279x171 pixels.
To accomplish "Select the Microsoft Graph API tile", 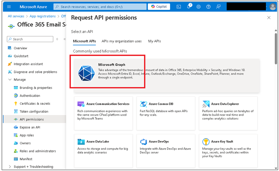I will (x=167, y=76).
